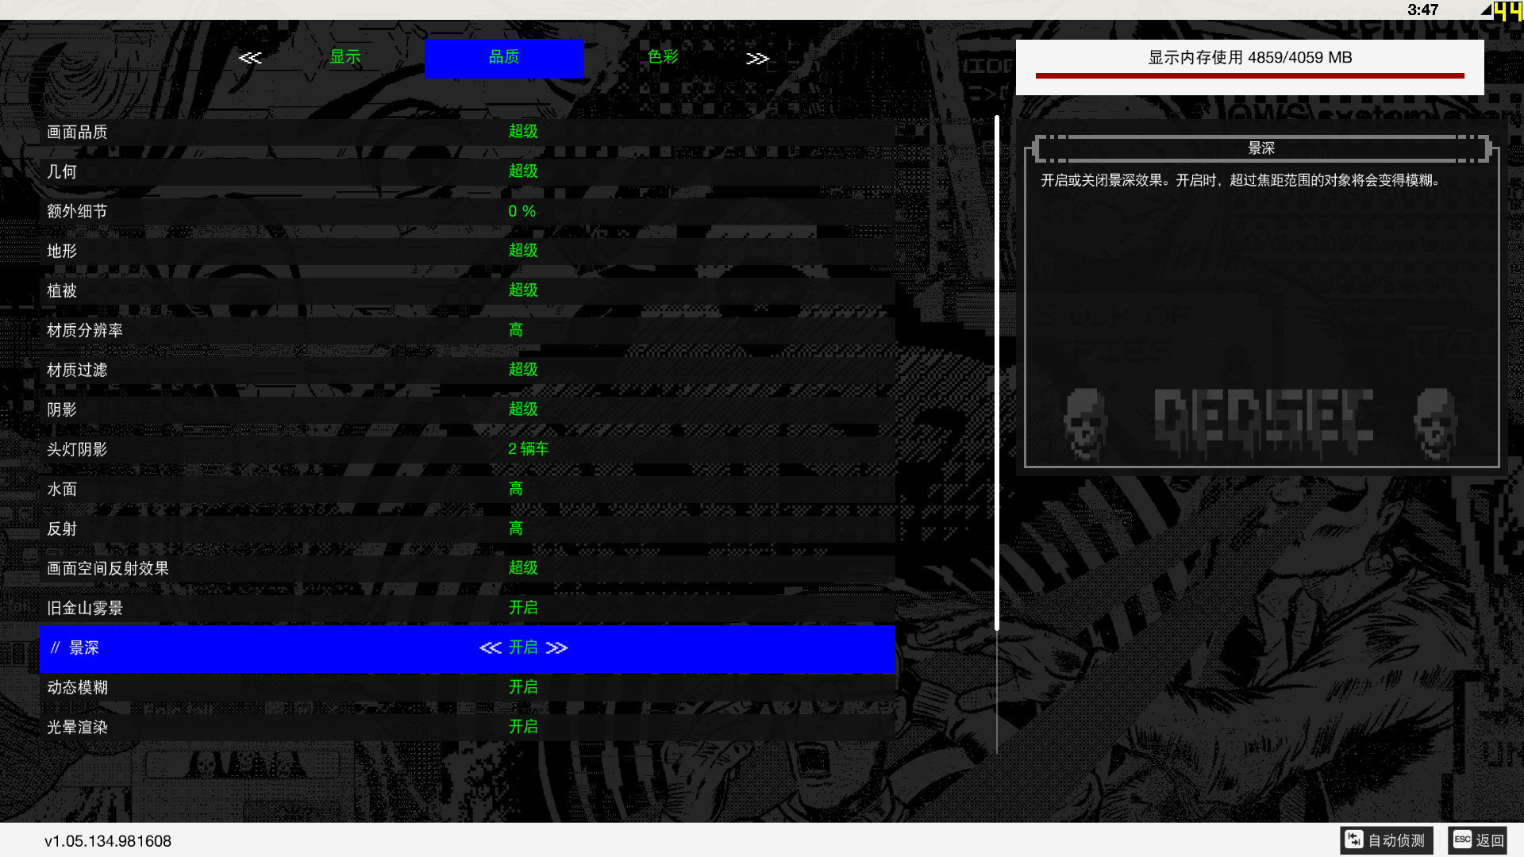Screen dimensions: 1524x857
Task: Click the 自动侦测 auto-detect icon
Action: pyautogui.click(x=1354, y=840)
